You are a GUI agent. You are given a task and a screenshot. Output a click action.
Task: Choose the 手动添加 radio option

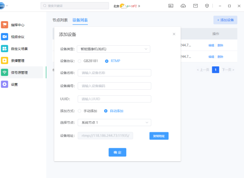[x=79, y=111]
